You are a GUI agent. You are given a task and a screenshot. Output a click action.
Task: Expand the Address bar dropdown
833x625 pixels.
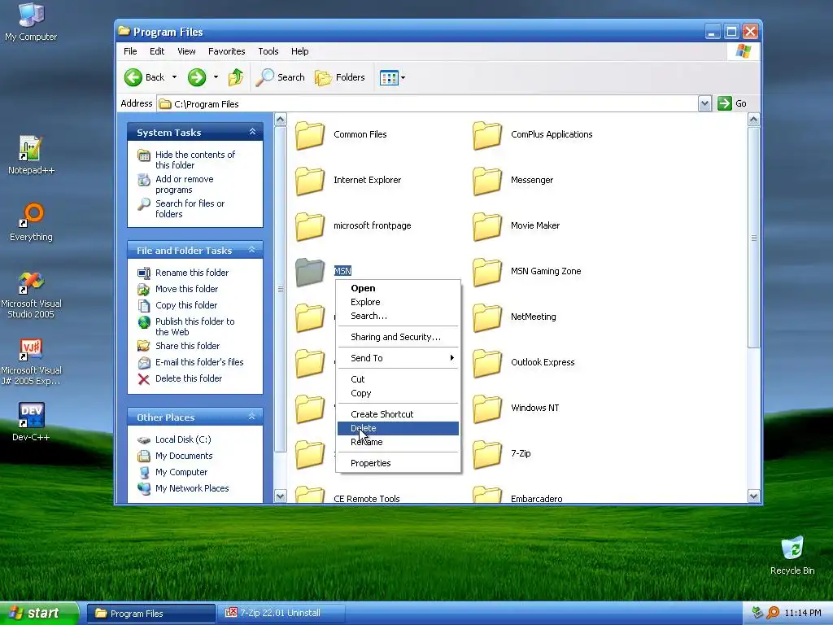704,103
